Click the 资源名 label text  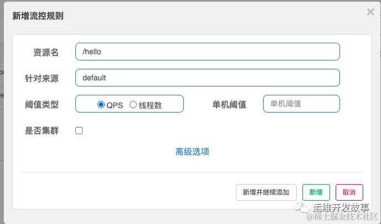(x=46, y=52)
